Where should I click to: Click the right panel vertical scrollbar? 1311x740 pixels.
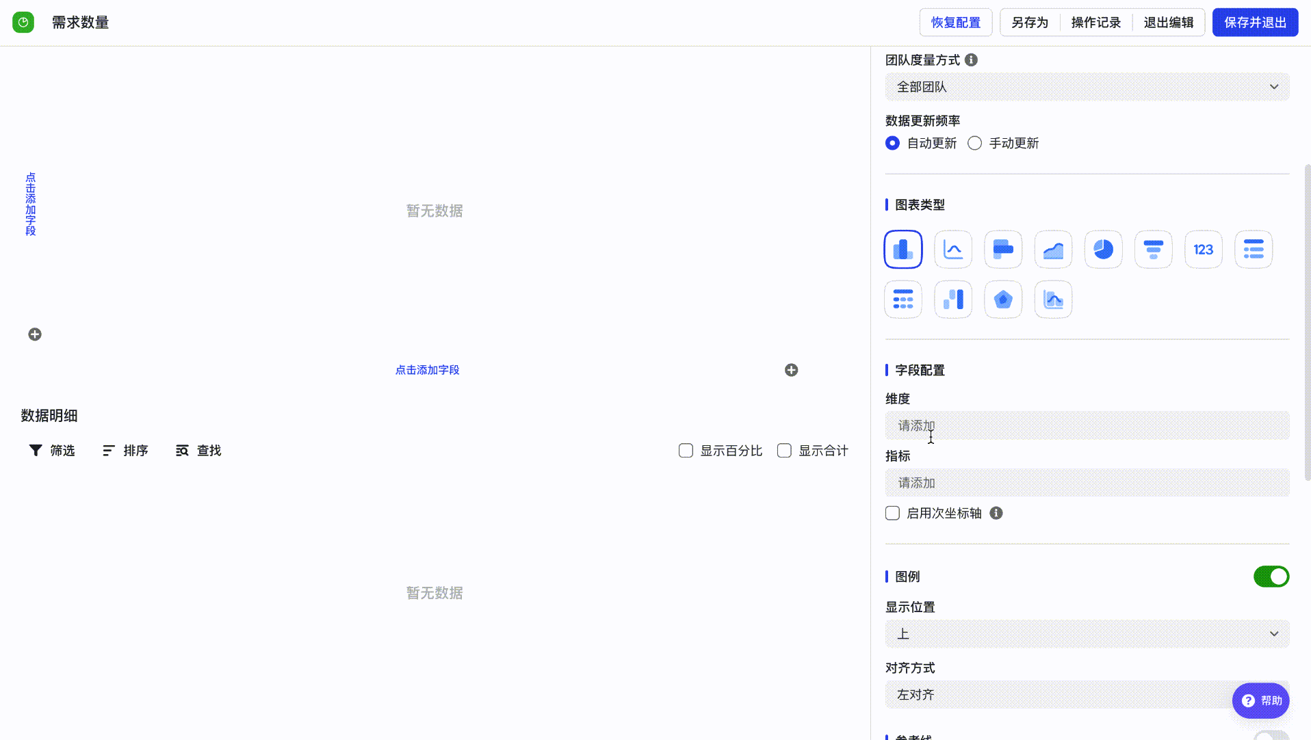click(x=1307, y=321)
